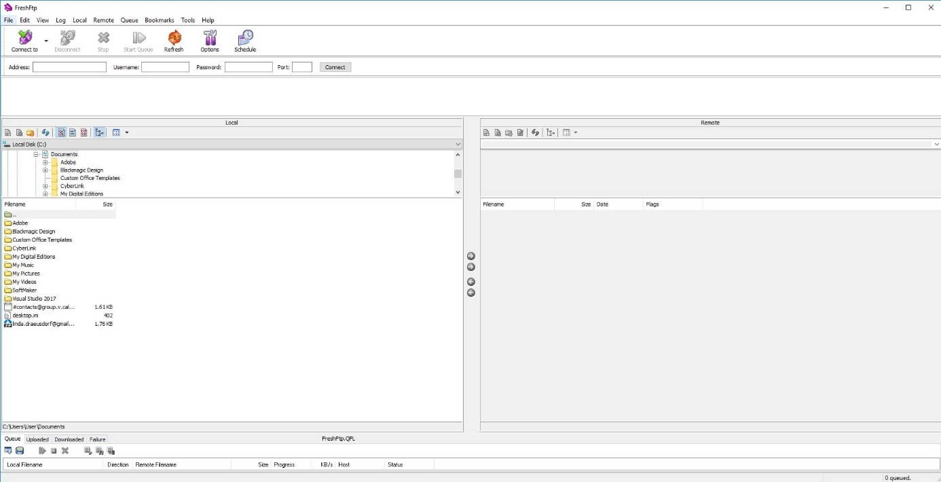
Task: Save the queue using the queue toolbar
Action: pos(19,450)
